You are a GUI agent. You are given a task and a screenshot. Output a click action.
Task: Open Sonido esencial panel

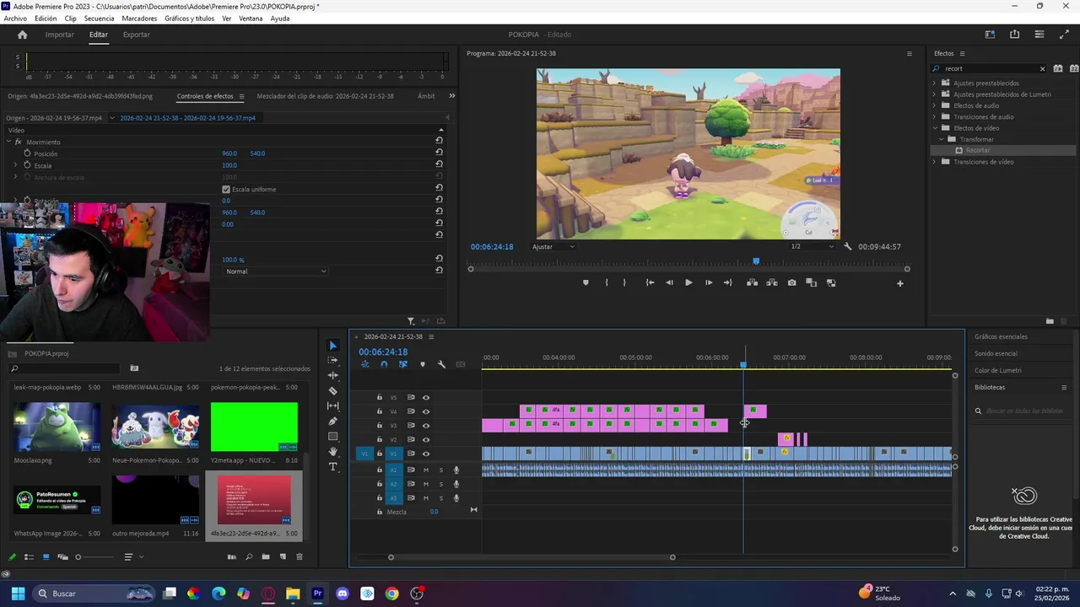click(996, 353)
